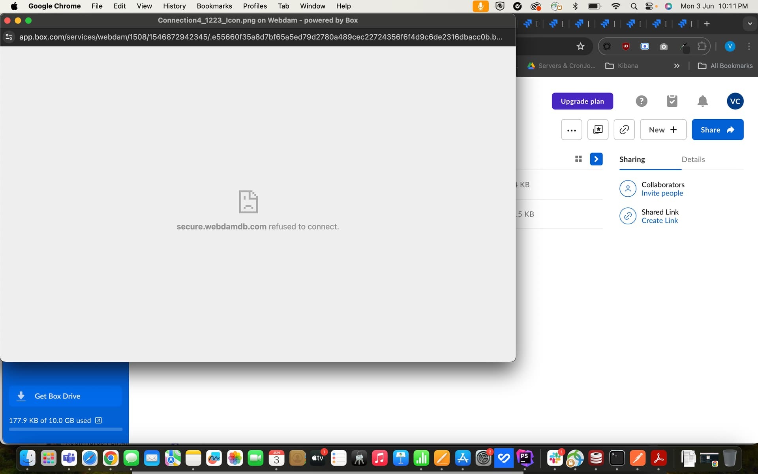
Task: Open the View menu
Action: [x=144, y=6]
